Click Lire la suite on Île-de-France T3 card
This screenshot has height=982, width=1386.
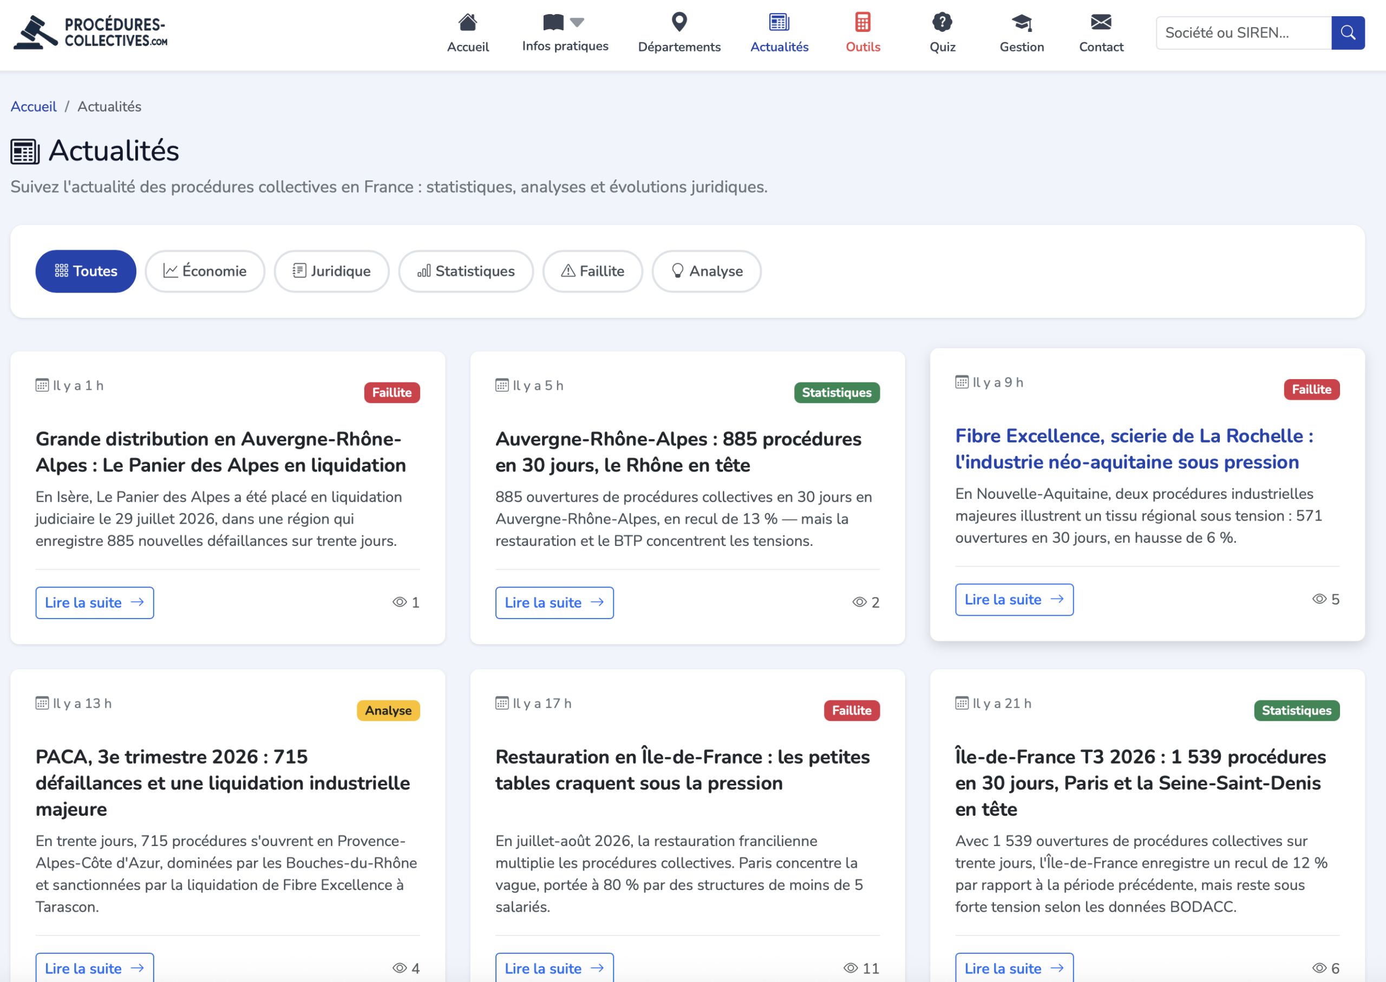(x=1014, y=968)
